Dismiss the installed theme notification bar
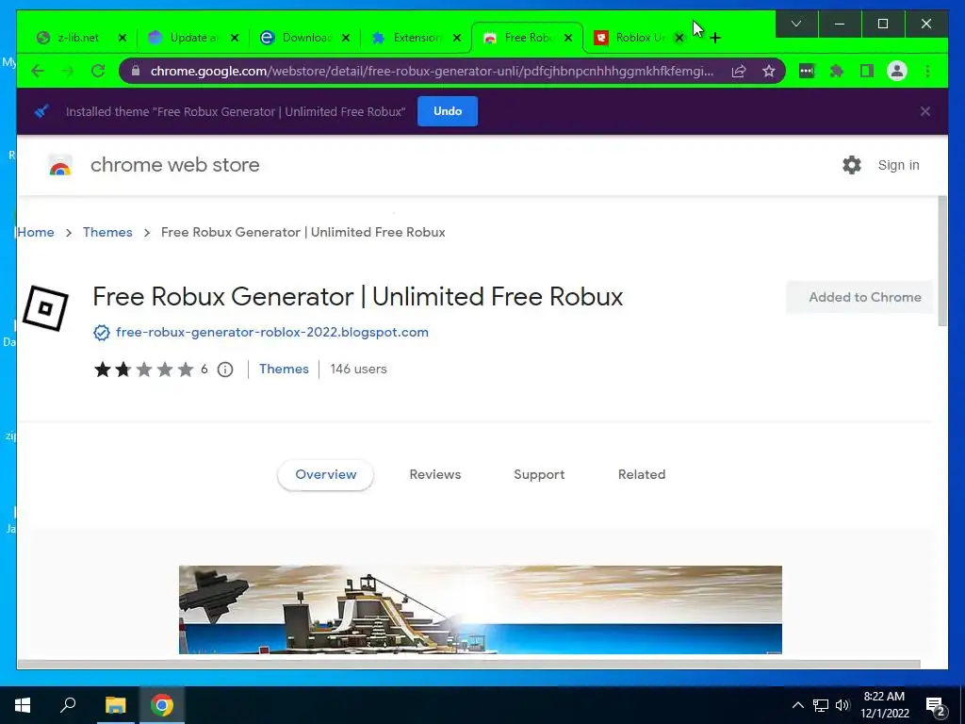The width and height of the screenshot is (965, 724). click(x=925, y=111)
